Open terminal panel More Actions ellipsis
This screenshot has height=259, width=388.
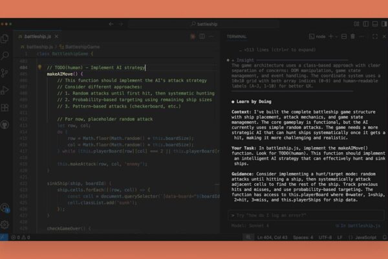(x=361, y=36)
